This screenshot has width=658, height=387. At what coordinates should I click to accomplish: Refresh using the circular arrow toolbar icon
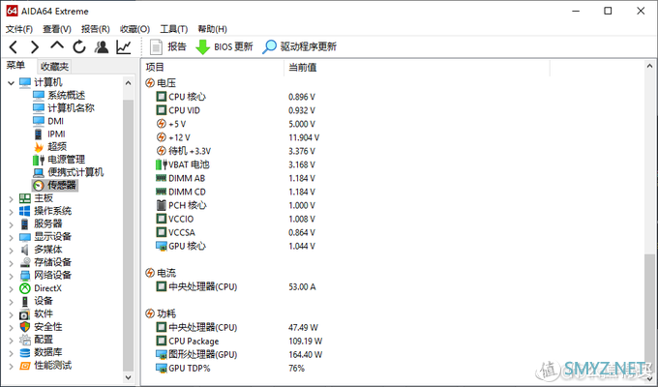point(79,47)
